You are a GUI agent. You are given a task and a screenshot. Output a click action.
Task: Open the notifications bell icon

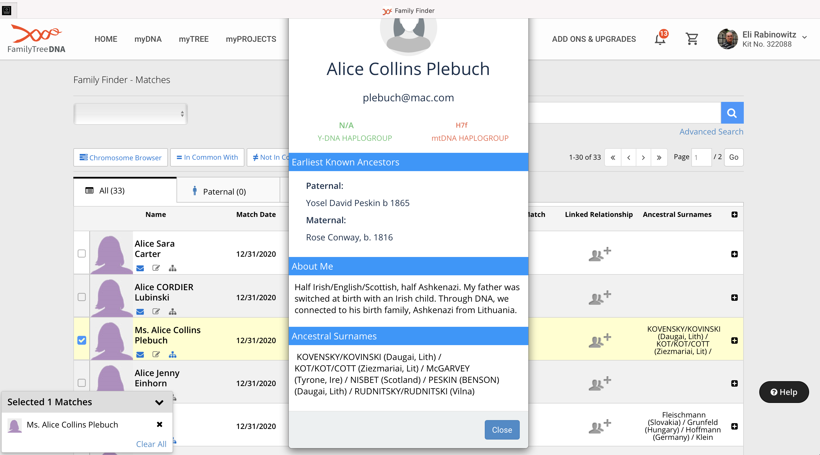(660, 39)
